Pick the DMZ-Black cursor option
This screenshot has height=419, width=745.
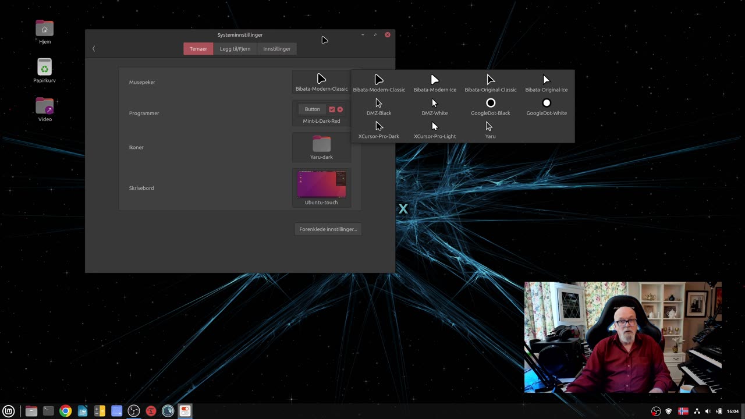pos(378,107)
